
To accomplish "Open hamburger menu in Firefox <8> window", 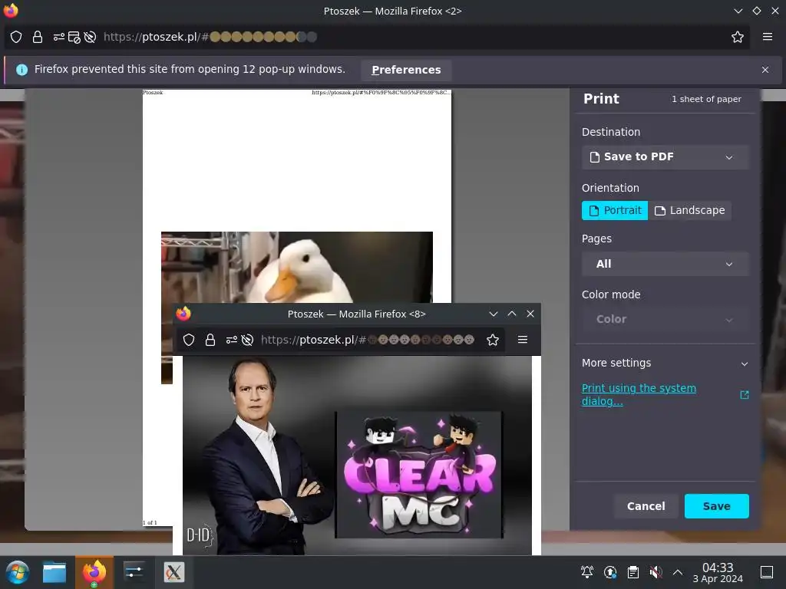I will click(522, 340).
